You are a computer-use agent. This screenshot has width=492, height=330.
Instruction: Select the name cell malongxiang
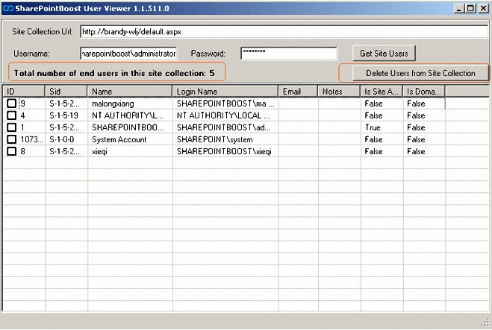click(x=113, y=104)
